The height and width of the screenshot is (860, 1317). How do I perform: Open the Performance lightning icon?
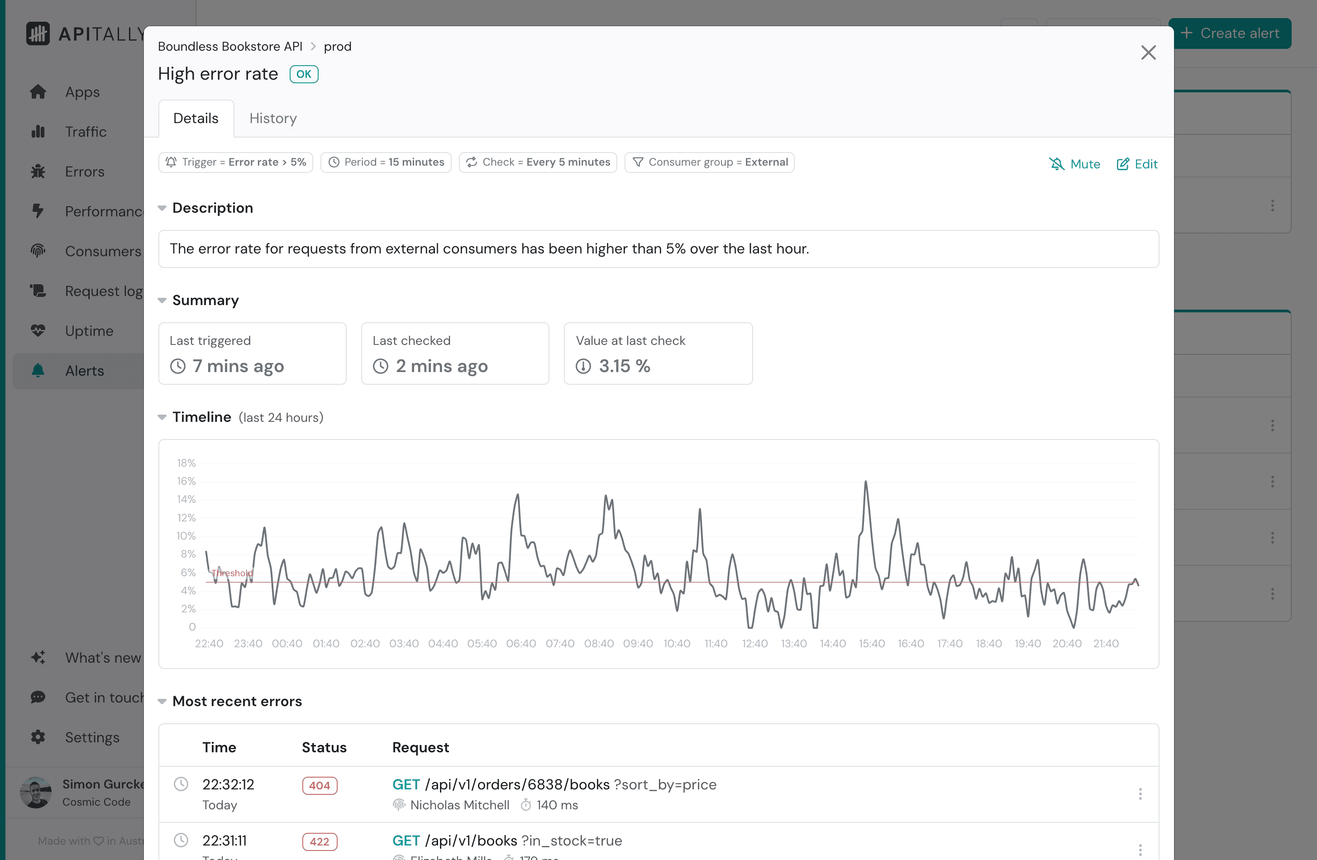coord(38,211)
